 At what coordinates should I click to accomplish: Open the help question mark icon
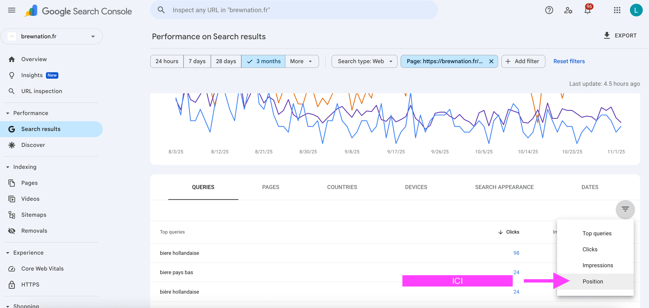point(549,10)
